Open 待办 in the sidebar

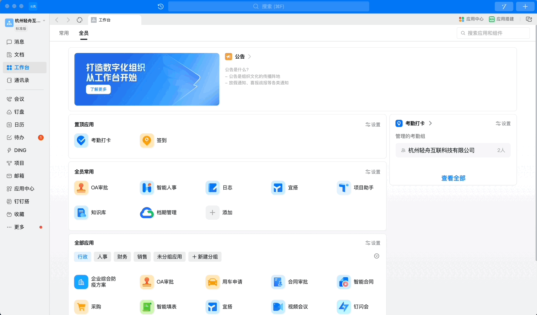tap(25, 138)
